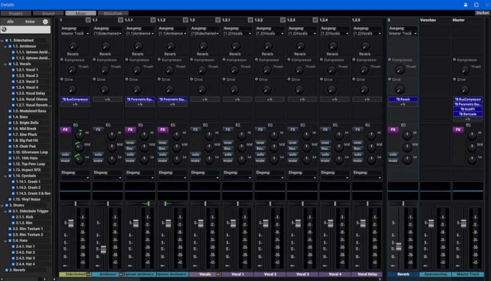The image size is (491, 281).
Task: Open the TB Reverb plugin on the Reverb channel
Action: [402, 100]
